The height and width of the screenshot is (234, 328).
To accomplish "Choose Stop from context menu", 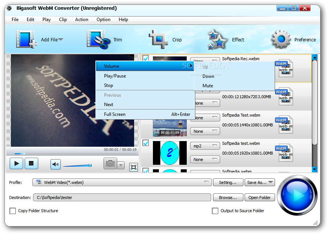I will tap(145, 85).
